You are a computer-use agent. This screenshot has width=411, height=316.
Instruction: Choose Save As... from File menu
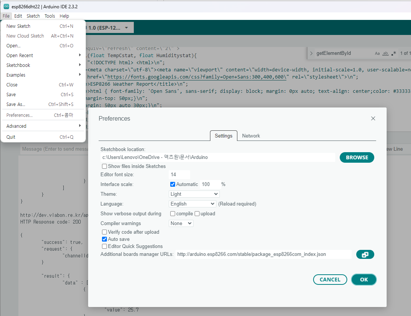pyautogui.click(x=43, y=104)
